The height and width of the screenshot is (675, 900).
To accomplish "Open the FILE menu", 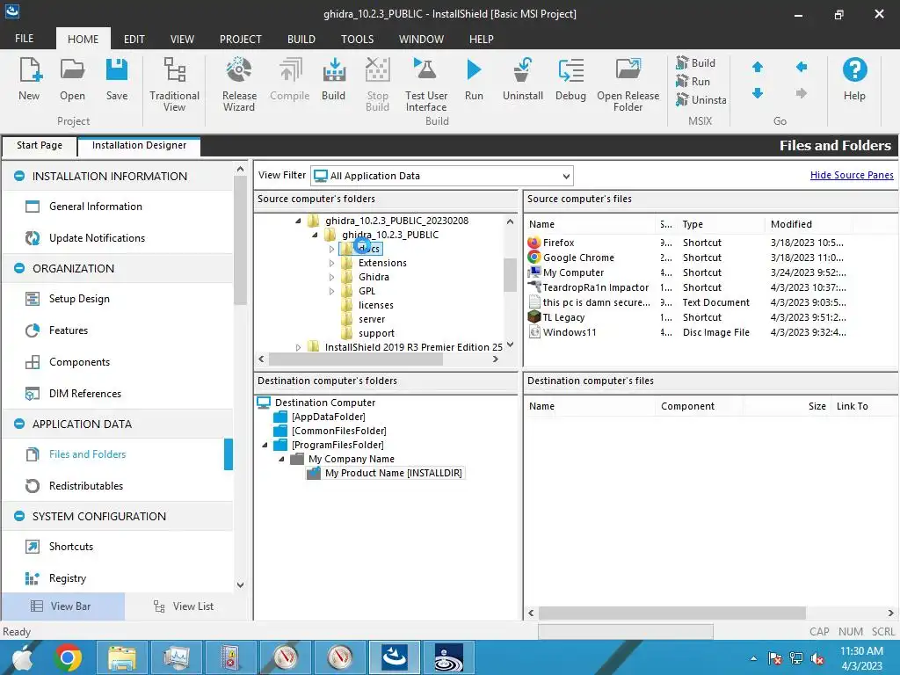I will point(24,39).
